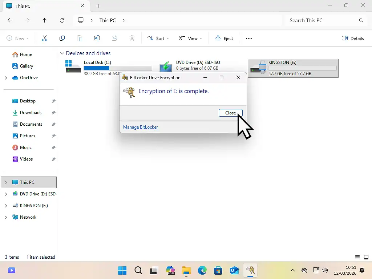
Task: Switch to details view via status bar icon
Action: click(358, 257)
